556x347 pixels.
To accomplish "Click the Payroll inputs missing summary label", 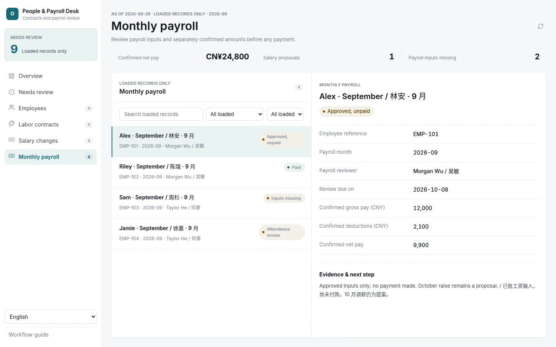I will (x=432, y=58).
